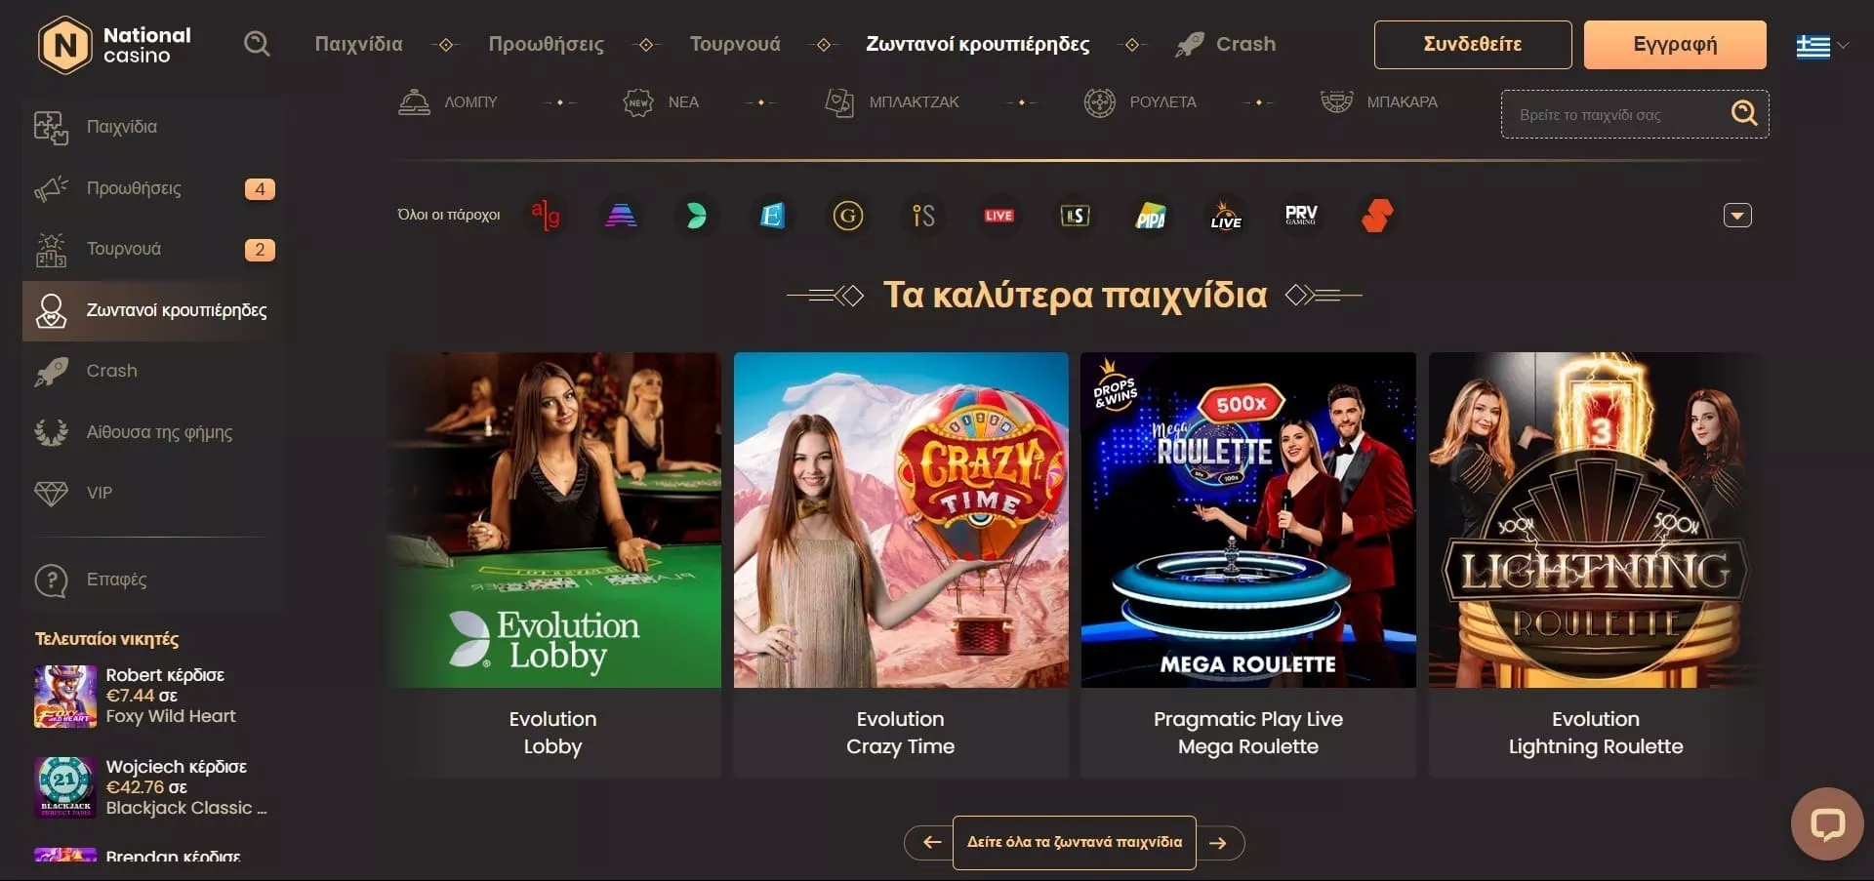Viewport: 1874px width, 881px height.
Task: Click the promotions count badge '4'
Action: click(260, 188)
